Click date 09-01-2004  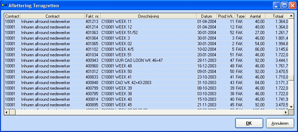click(x=207, y=71)
